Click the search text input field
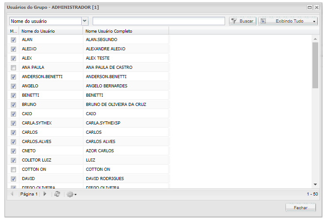The width and height of the screenshot is (327, 222). point(159,21)
